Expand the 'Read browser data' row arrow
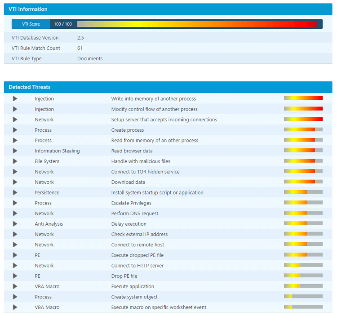Viewport: 337px width, 316px height. [x=15, y=151]
